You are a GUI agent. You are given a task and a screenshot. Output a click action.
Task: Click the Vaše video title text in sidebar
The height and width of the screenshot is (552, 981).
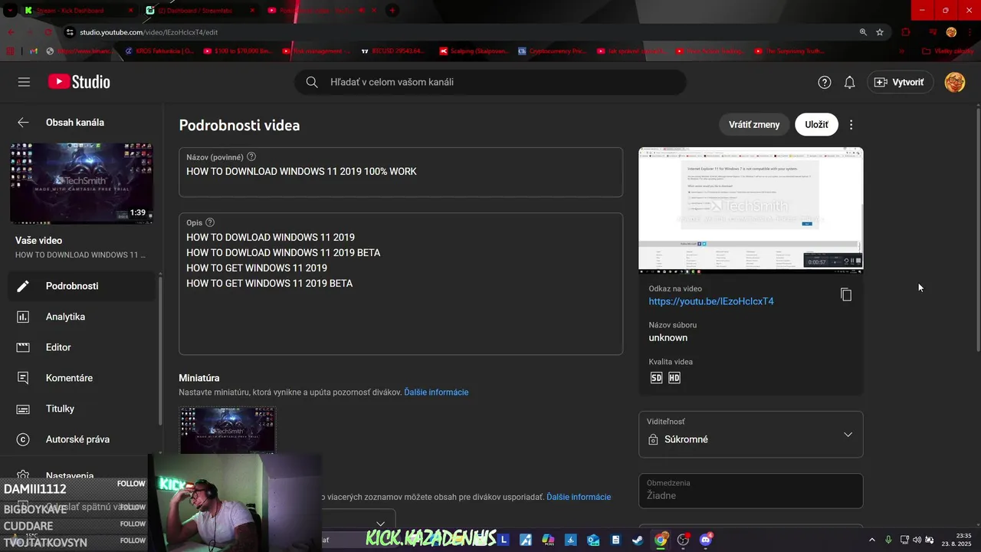point(38,241)
